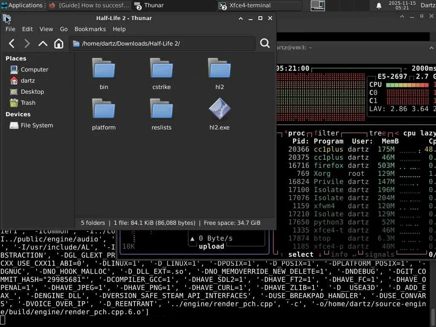Select the bin folder
The height and width of the screenshot is (327, 436).
coord(103,69)
